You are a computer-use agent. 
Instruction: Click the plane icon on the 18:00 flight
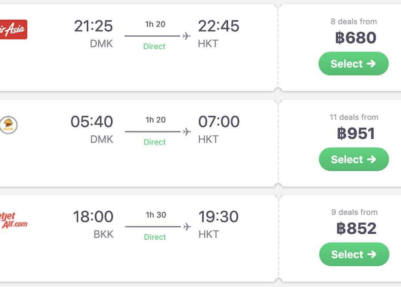[187, 227]
